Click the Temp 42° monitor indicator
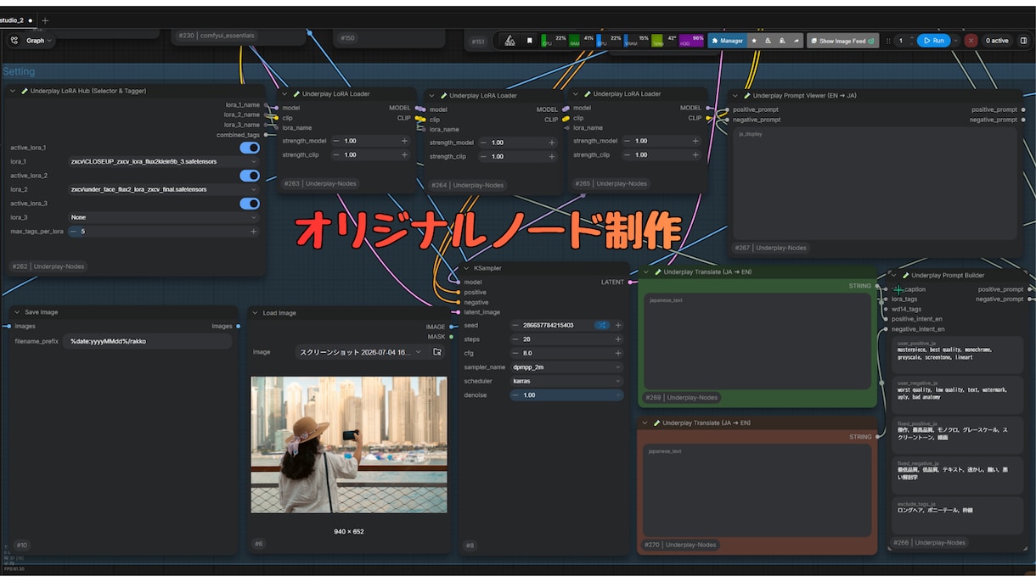 tap(663, 40)
